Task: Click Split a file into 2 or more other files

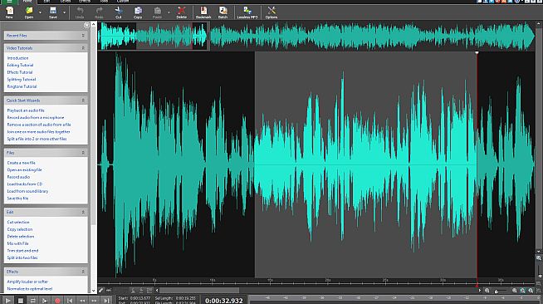Action: (37, 139)
